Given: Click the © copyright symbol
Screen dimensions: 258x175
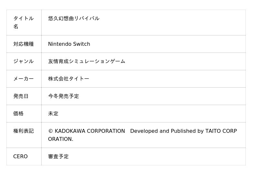Looking at the screenshot, I should pyautogui.click(x=50, y=131).
